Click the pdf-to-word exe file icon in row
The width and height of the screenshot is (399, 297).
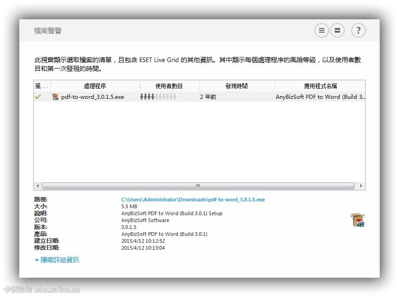(56, 97)
